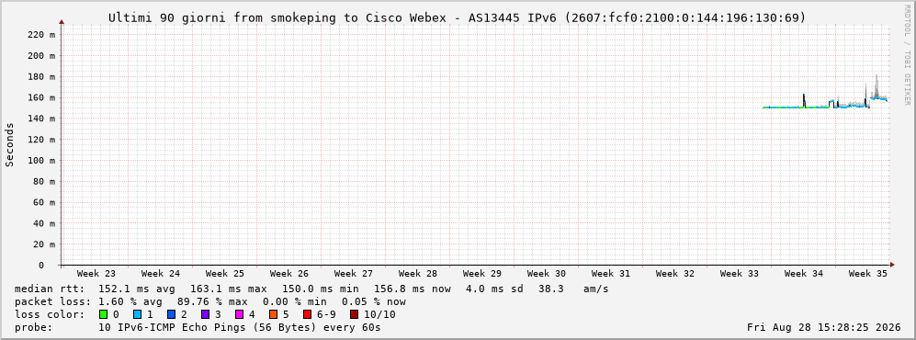
Task: Click the timestamp Fri Aug 28 15:28:25 2026
Action: click(x=824, y=327)
